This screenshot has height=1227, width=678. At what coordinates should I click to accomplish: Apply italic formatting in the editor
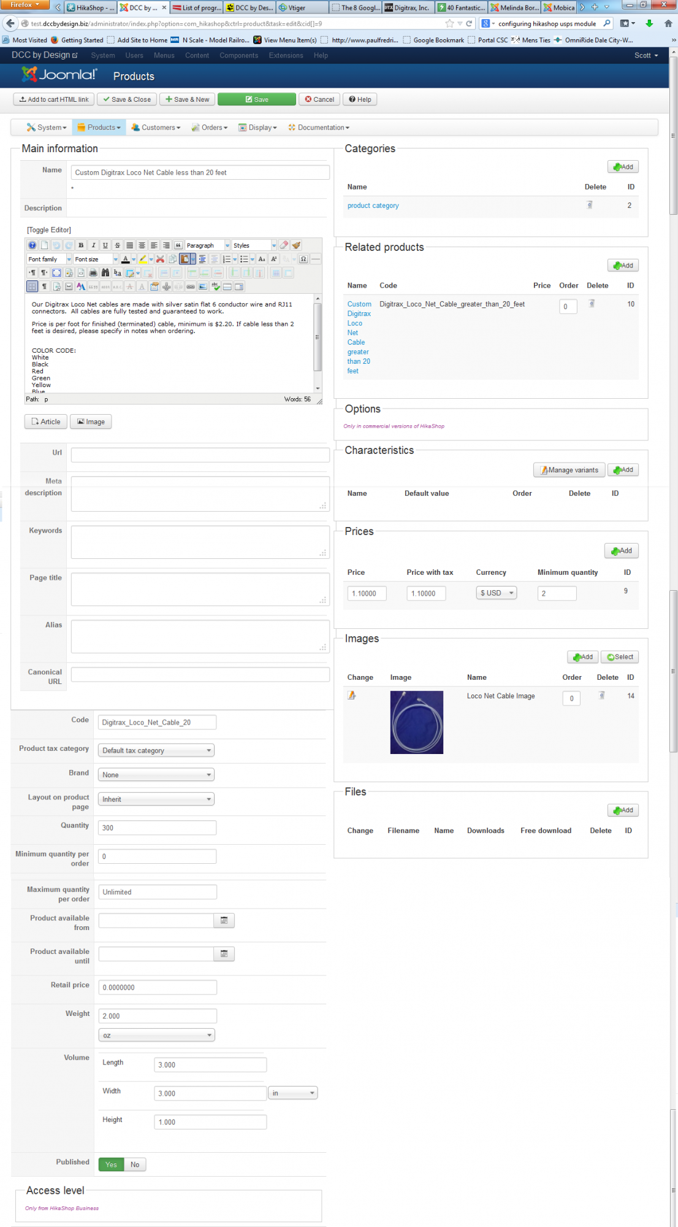tap(93, 245)
